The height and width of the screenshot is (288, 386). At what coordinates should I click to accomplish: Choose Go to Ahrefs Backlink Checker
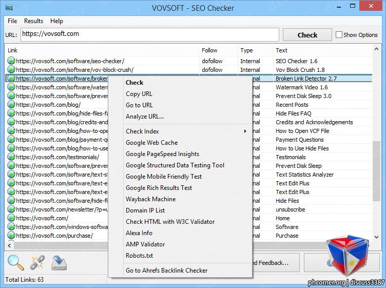pos(167,270)
